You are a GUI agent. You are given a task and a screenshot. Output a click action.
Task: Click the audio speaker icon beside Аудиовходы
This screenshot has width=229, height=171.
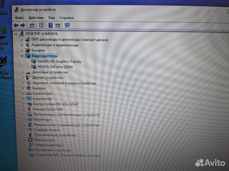pos(27,45)
